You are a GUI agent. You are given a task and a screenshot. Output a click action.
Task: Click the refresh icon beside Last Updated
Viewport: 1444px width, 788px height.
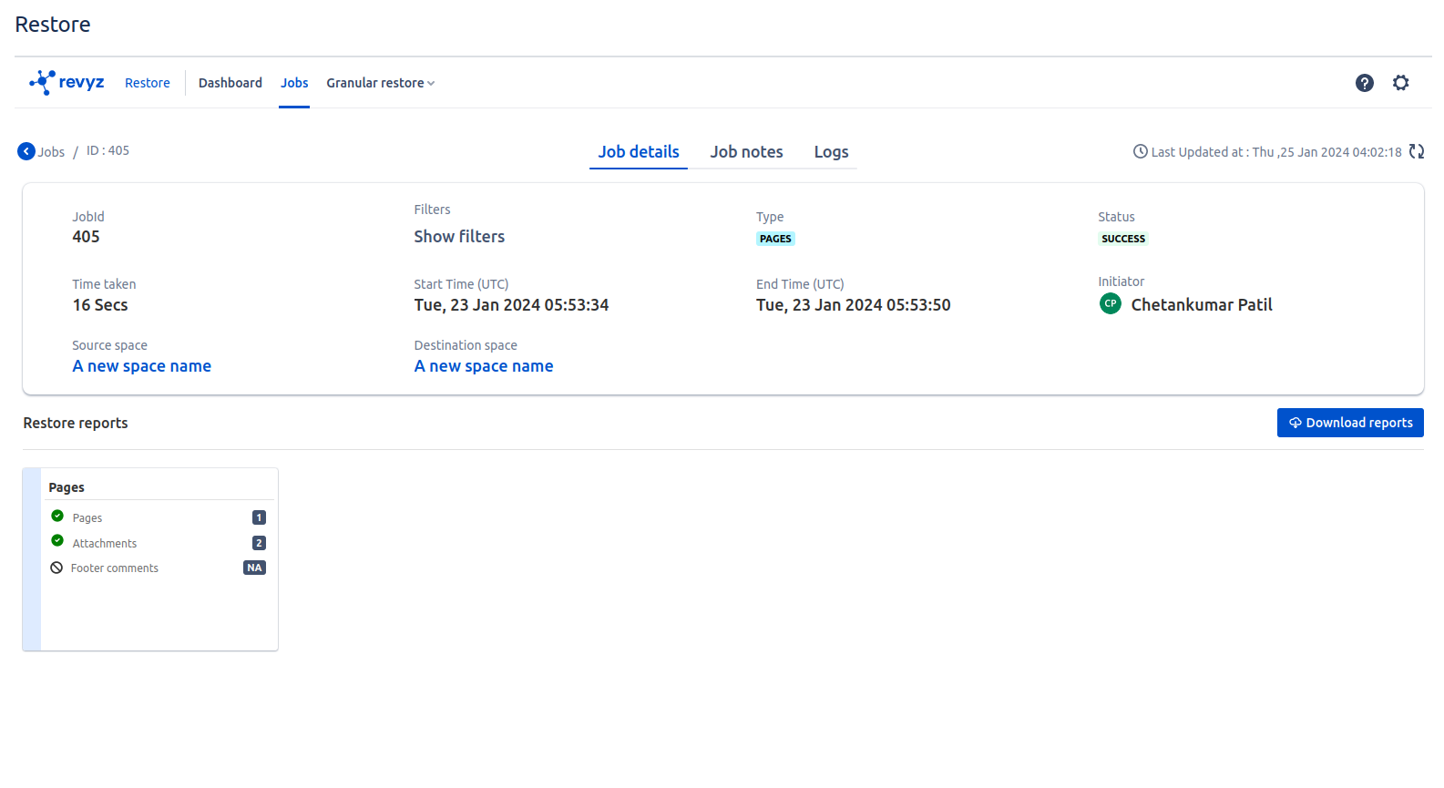pos(1417,152)
